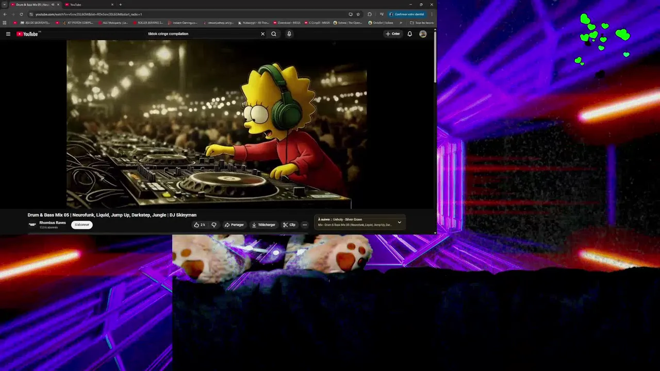Expand the À suivre playlist panel chevron
The height and width of the screenshot is (371, 660).
399,222
